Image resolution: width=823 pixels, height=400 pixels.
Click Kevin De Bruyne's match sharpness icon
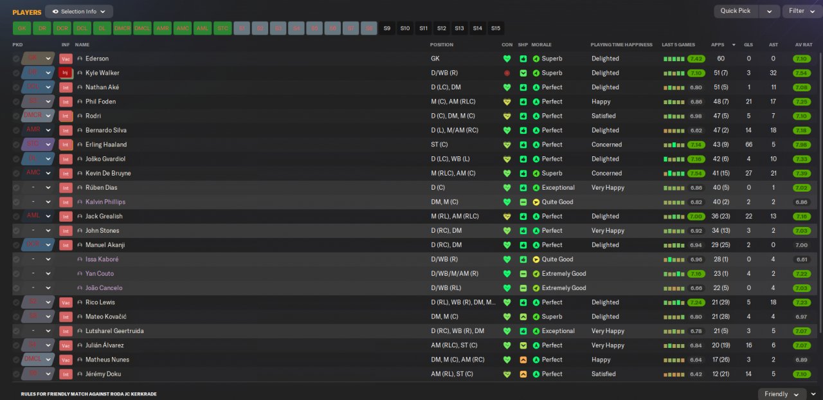tap(523, 174)
